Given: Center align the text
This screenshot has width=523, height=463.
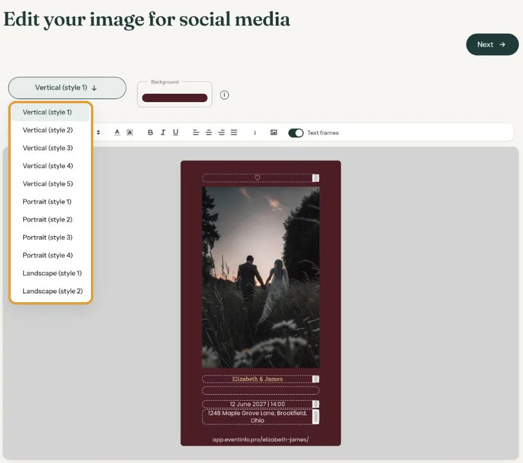Looking at the screenshot, I should [x=209, y=132].
